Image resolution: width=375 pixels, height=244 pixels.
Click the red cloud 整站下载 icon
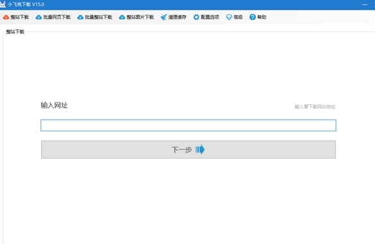pos(6,17)
